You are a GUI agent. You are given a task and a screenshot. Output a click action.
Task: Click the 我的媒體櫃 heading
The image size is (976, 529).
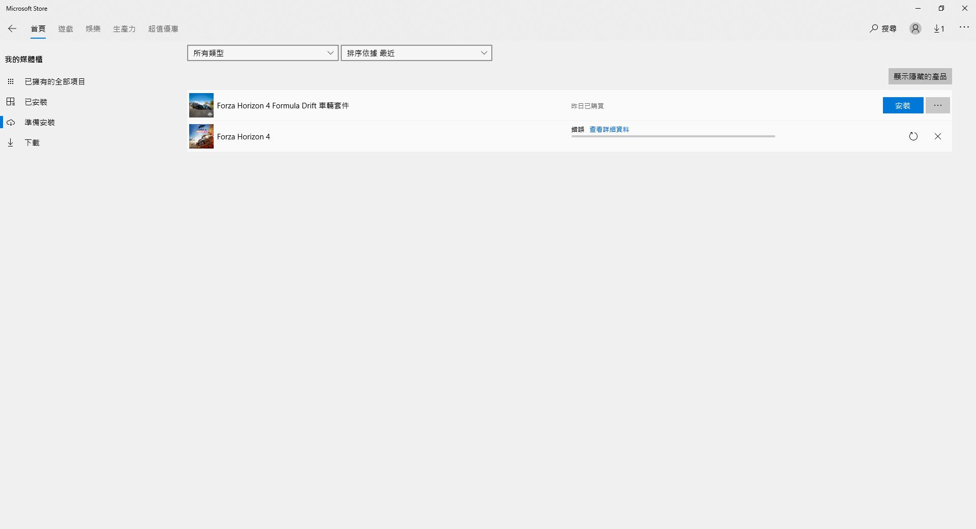point(24,60)
